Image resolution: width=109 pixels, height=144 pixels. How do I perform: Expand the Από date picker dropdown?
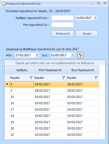coord(37,55)
